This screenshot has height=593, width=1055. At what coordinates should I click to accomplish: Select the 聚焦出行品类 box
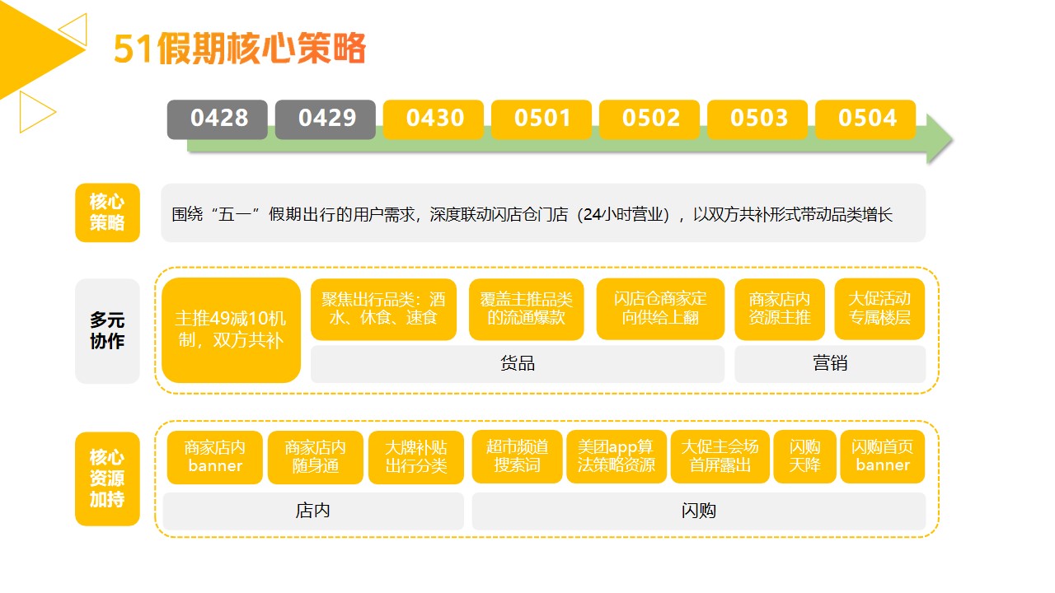pos(383,309)
